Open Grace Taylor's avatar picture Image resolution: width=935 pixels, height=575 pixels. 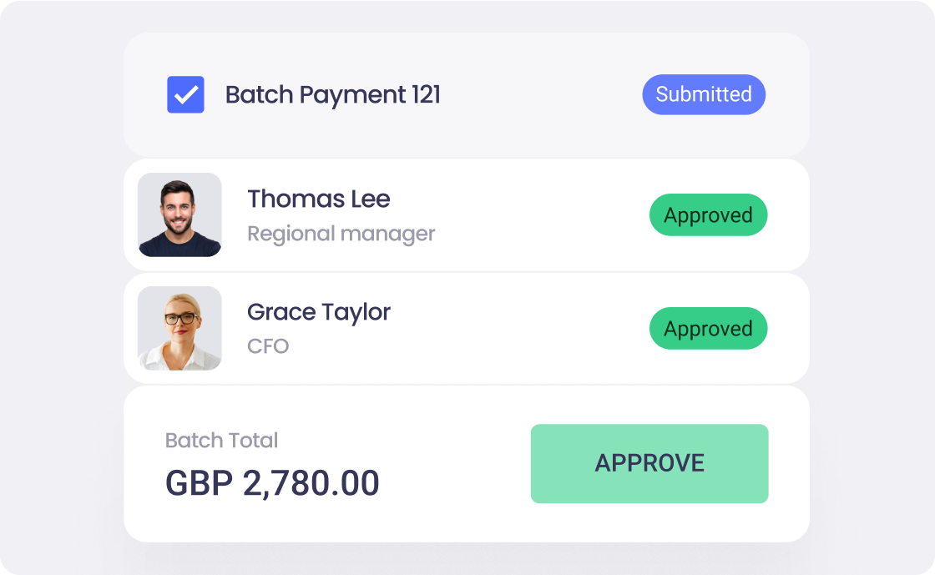[179, 328]
